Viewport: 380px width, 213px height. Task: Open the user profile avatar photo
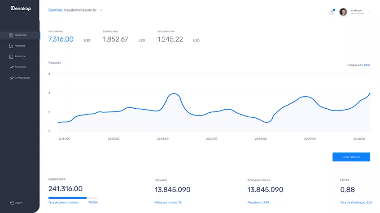(343, 12)
